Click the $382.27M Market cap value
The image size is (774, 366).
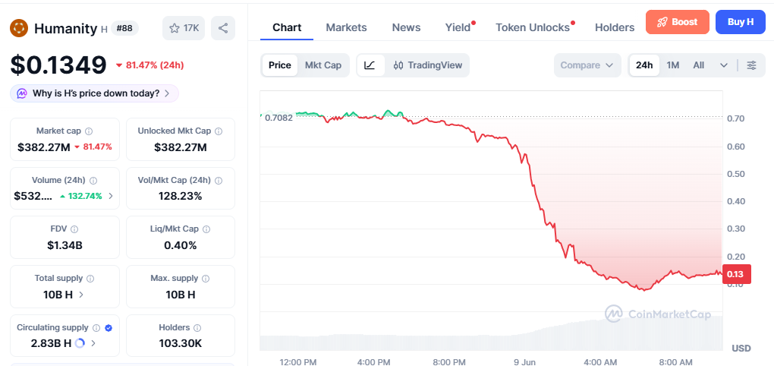tap(44, 147)
